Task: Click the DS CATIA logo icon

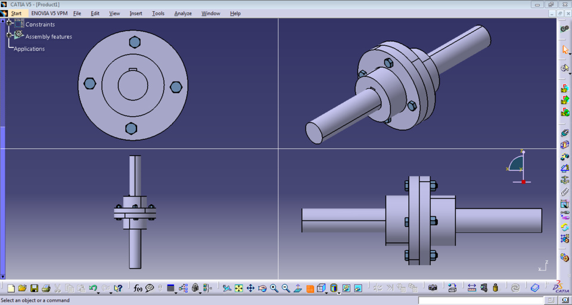Action: pos(561,288)
